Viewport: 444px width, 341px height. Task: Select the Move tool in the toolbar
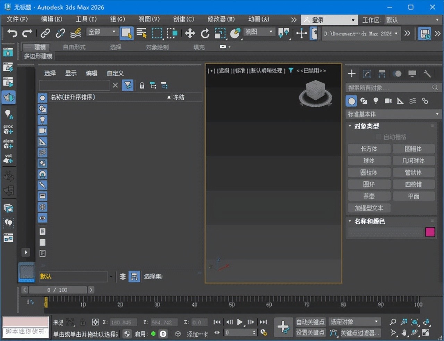[190, 33]
